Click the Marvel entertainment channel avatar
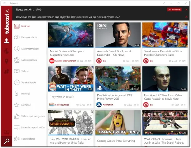Screen dimensions: 191x148 [x=52, y=61]
